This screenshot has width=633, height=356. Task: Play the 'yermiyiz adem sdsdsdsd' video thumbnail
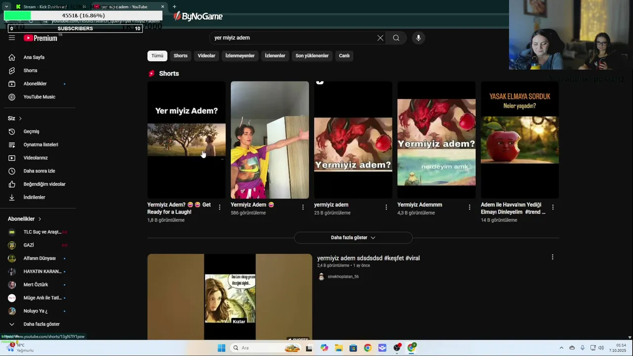tap(230, 297)
